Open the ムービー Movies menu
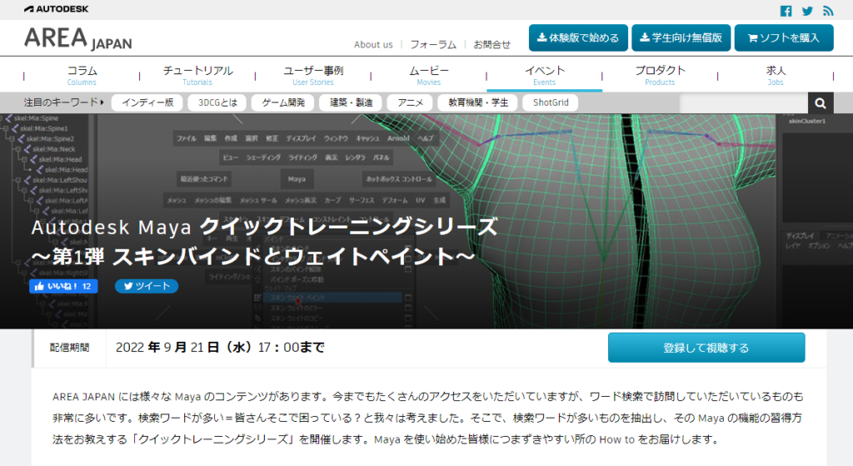 429,75
